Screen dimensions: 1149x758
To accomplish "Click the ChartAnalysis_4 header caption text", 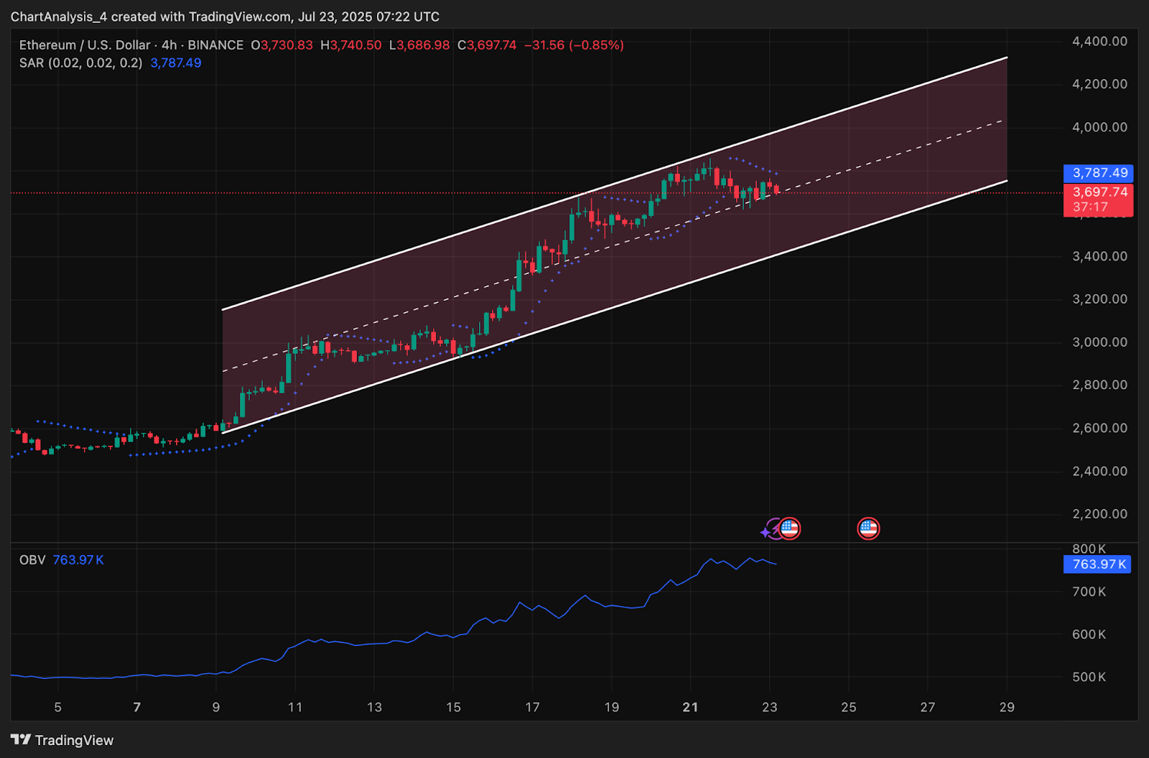I will coord(225,17).
